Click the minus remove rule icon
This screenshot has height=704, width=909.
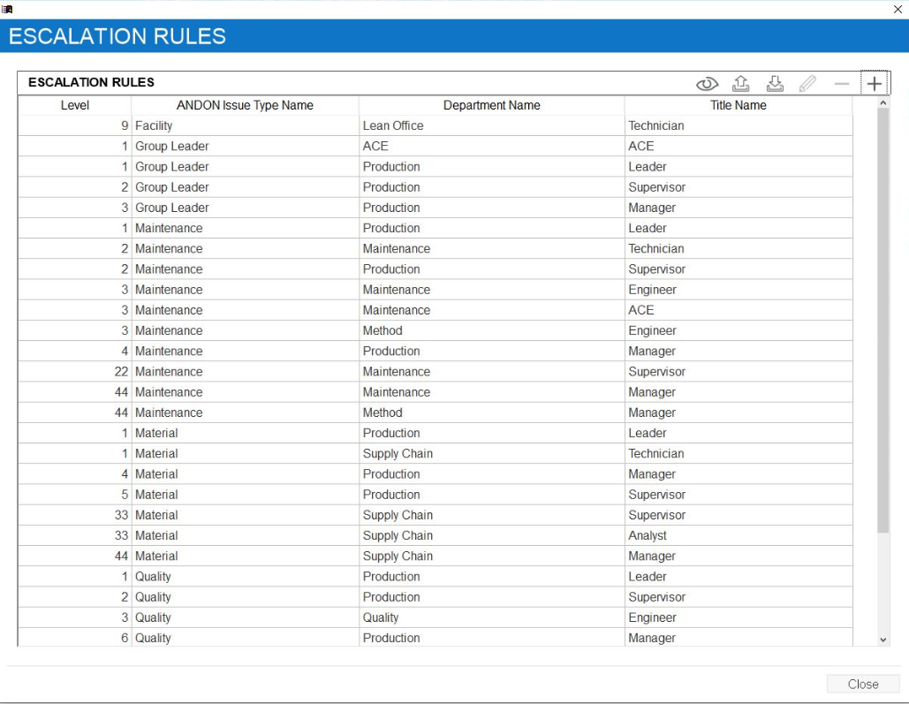pos(841,84)
